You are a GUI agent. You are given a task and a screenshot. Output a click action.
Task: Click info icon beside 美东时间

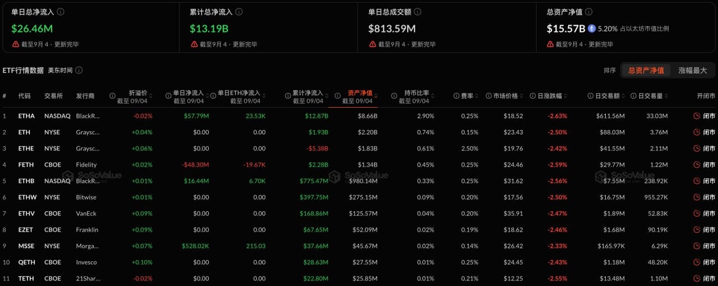pyautogui.click(x=79, y=70)
